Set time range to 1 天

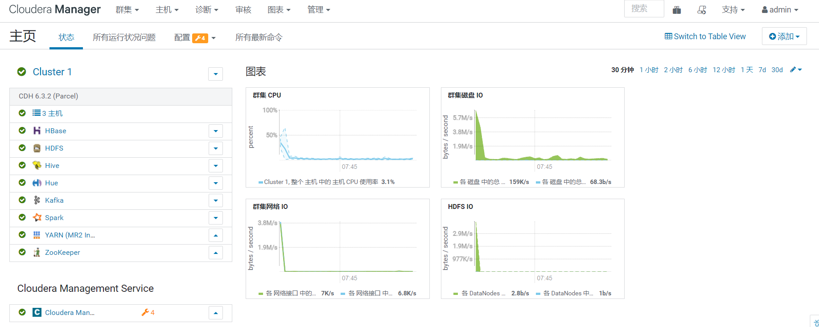click(x=747, y=69)
